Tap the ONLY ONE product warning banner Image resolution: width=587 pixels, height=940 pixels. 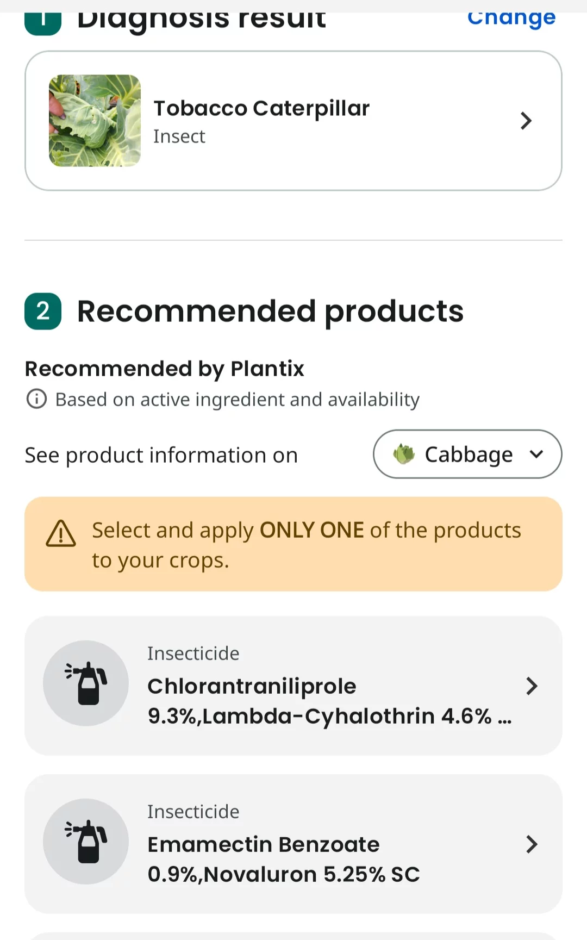click(x=293, y=544)
